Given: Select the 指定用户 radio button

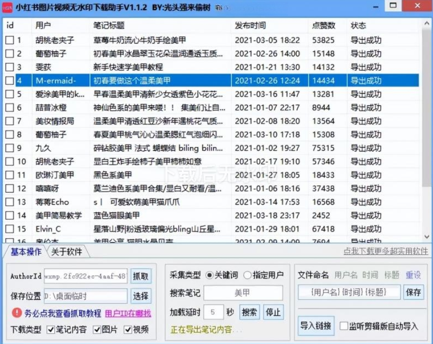Looking at the screenshot, I should point(247,275).
